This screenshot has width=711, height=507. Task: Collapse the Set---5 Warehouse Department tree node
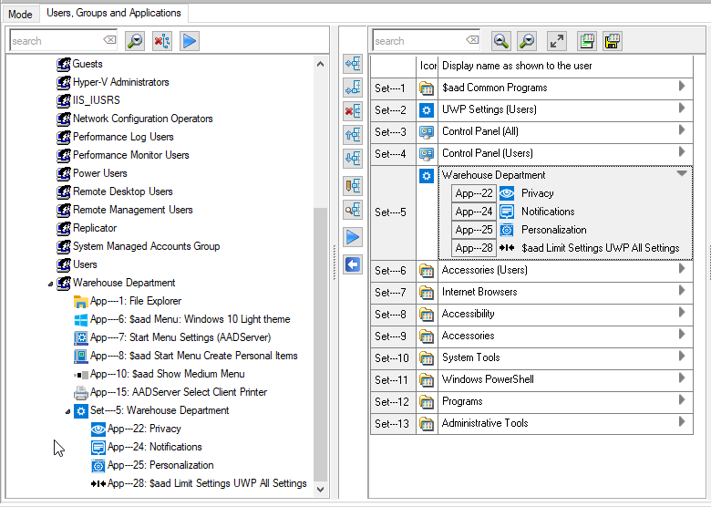tap(68, 411)
